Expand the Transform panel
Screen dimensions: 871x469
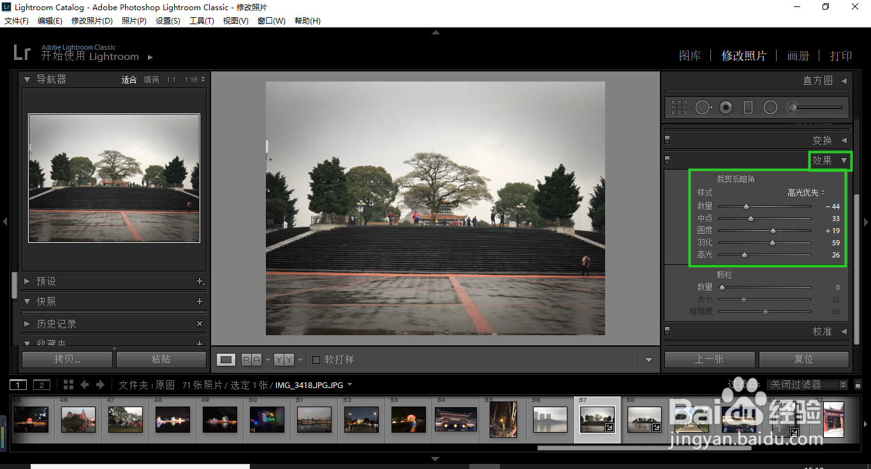tap(844, 140)
